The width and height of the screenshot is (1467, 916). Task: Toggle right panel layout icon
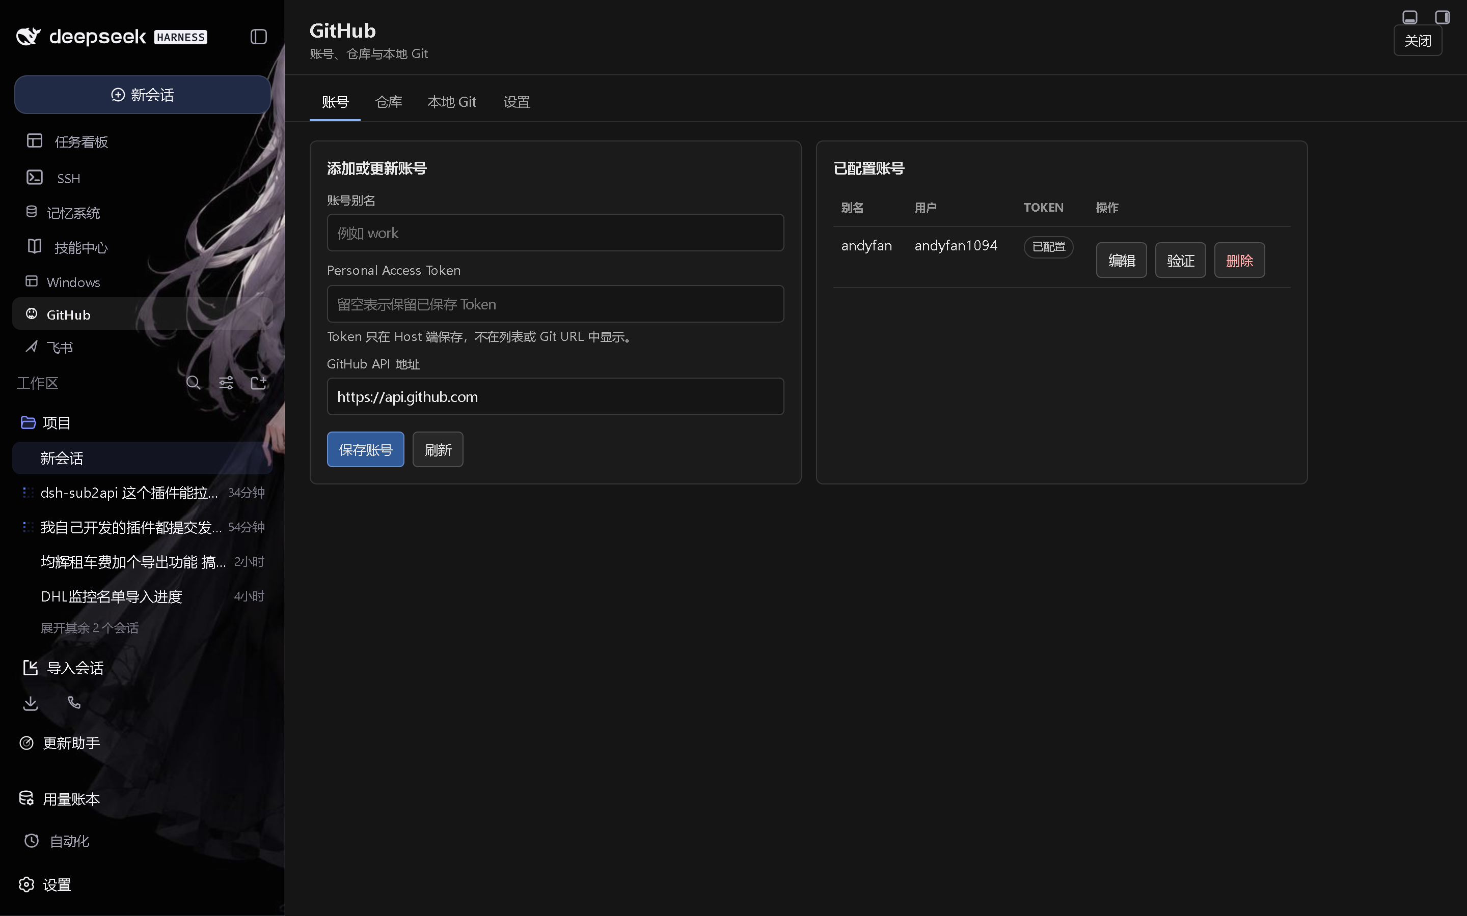[x=1442, y=17]
